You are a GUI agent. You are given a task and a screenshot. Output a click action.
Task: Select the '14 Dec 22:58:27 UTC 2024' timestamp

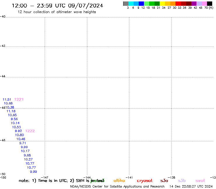(x=191, y=187)
